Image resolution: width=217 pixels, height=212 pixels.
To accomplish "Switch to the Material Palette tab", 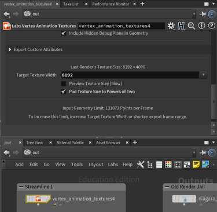I will [x=70, y=142].
